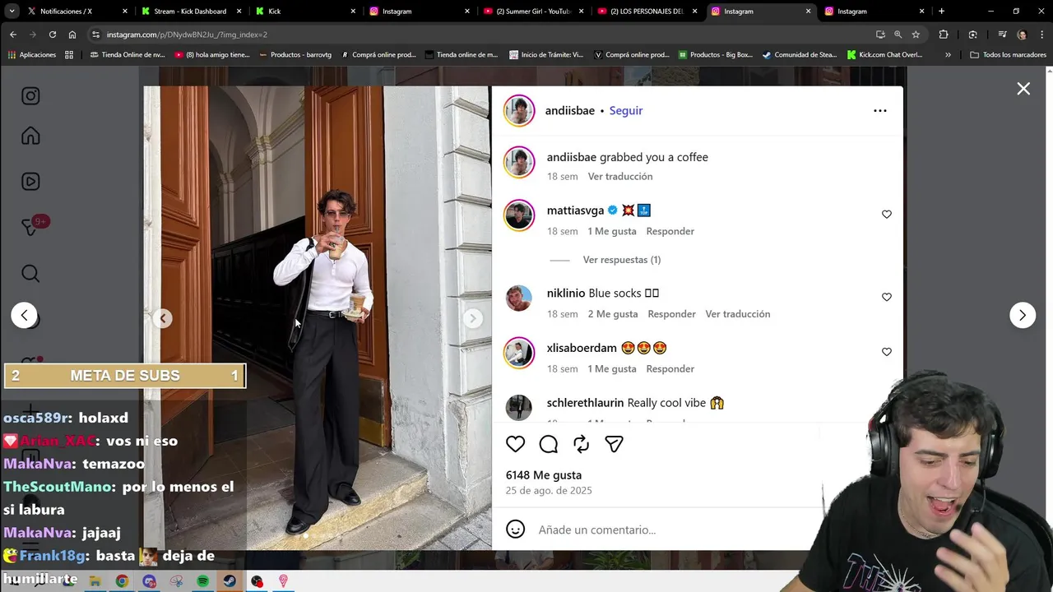Open the Instagram logo in sidebar

coord(30,96)
